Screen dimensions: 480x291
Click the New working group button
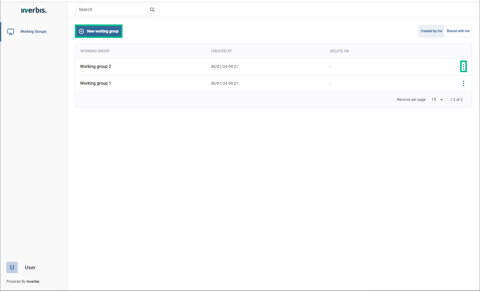click(x=99, y=31)
